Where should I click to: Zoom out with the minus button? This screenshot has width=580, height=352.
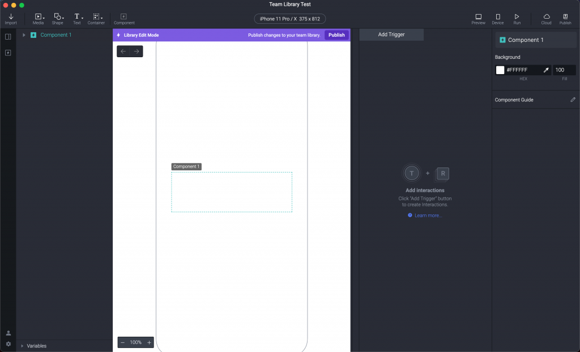(x=122, y=343)
